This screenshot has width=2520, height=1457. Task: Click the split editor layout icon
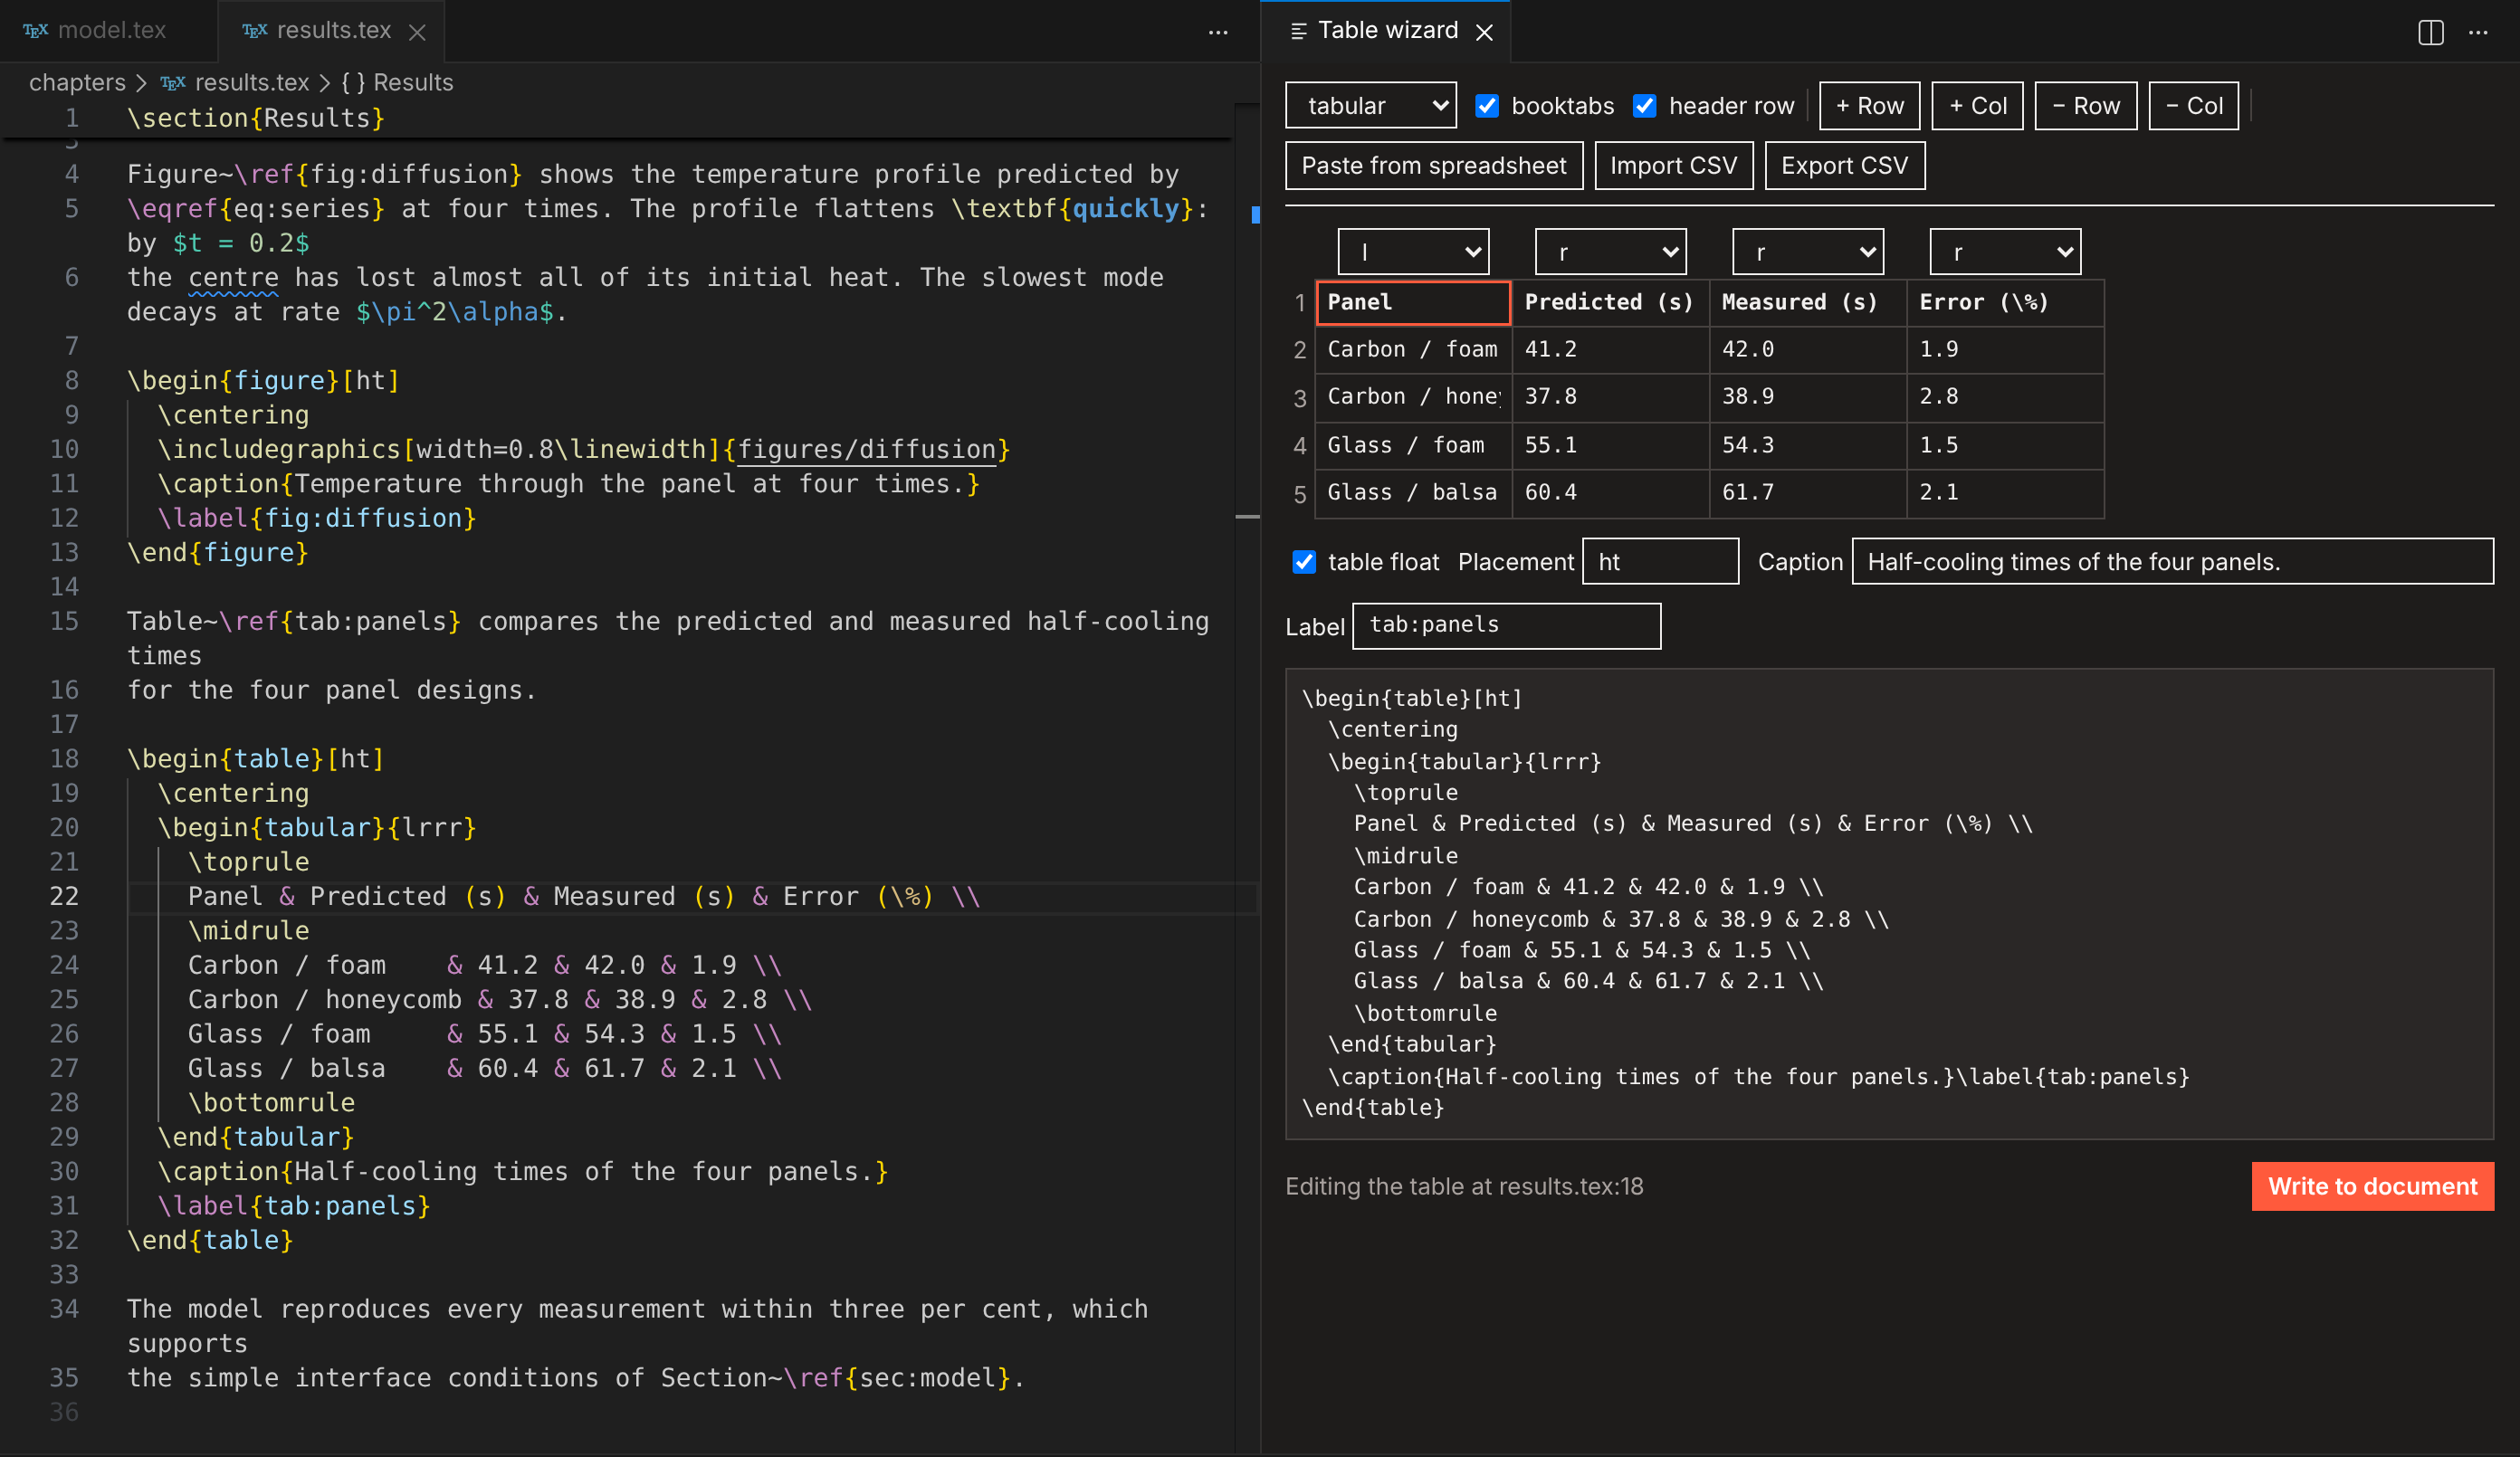[2430, 32]
